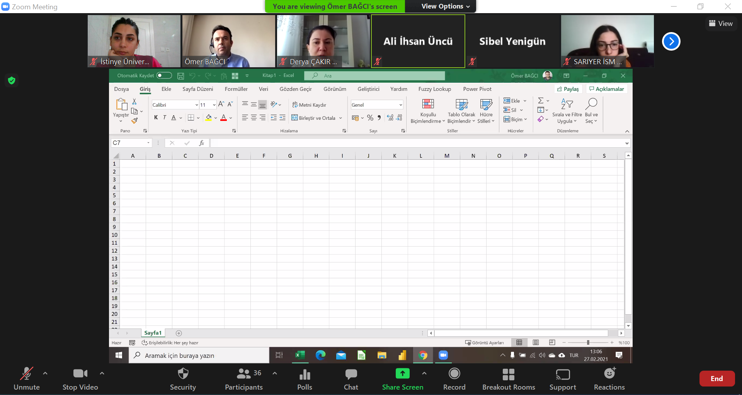Image resolution: width=742 pixels, height=395 pixels.
Task: Expand audio settings arrow next to Unmute
Action: [x=45, y=373]
